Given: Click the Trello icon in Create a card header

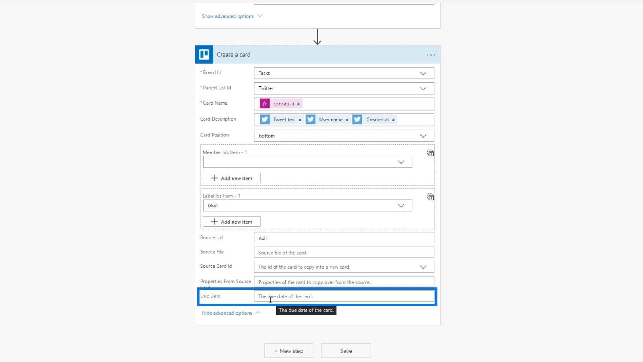Looking at the screenshot, I should [x=204, y=54].
